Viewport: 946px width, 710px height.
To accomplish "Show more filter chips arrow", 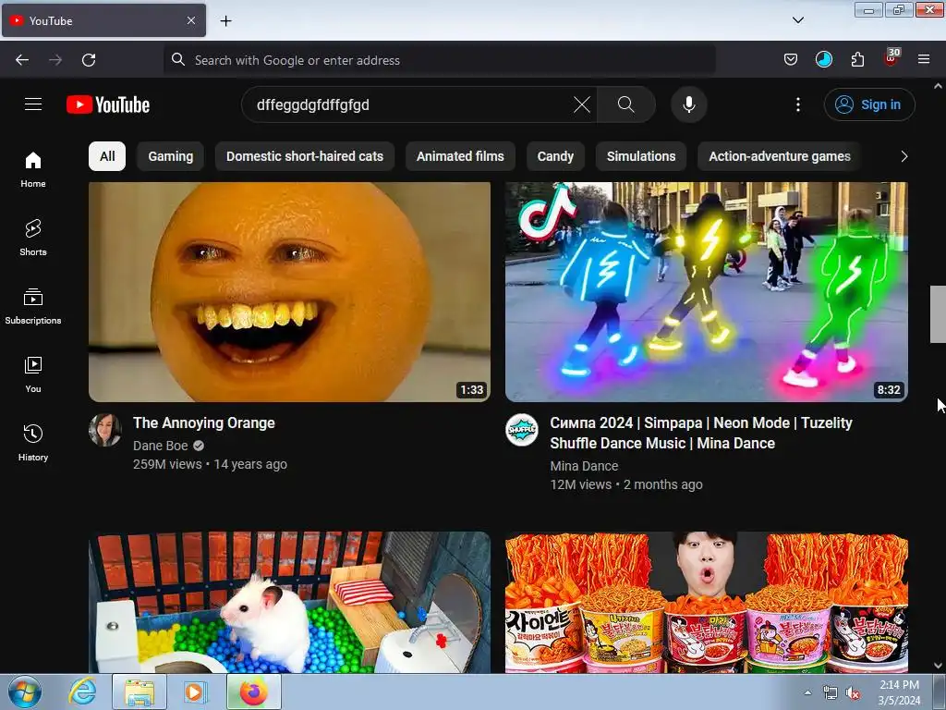I will click(904, 156).
